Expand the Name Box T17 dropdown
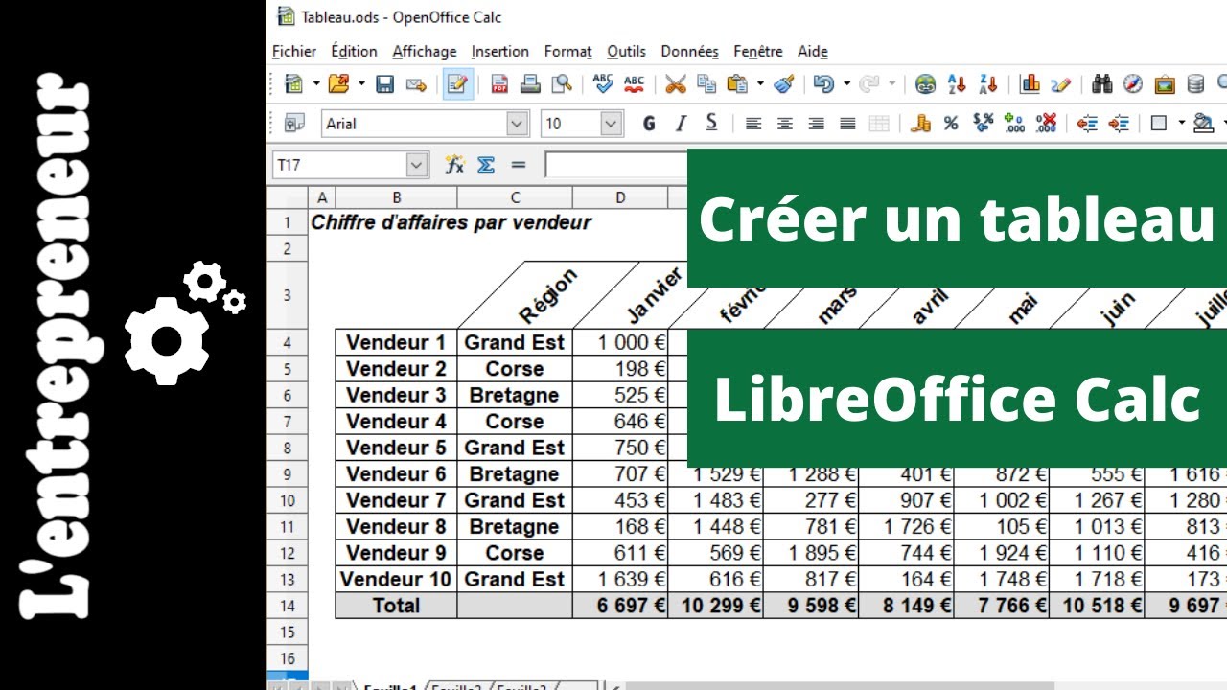 click(x=416, y=165)
